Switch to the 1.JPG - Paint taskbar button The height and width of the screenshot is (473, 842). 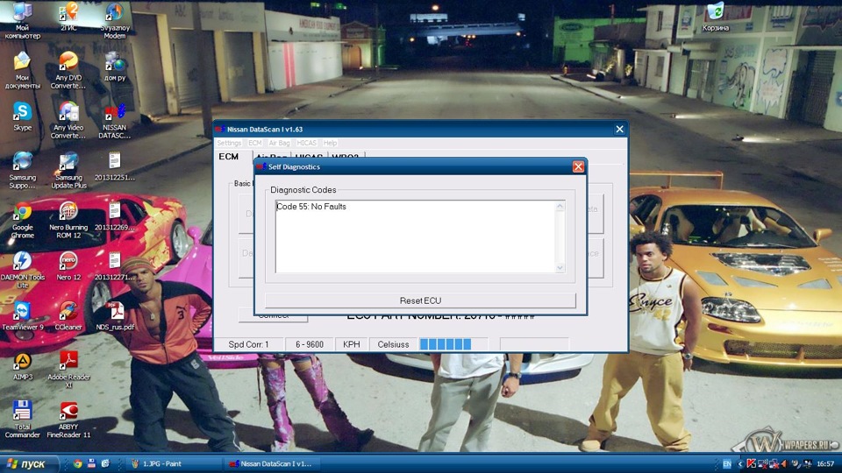coord(175,464)
